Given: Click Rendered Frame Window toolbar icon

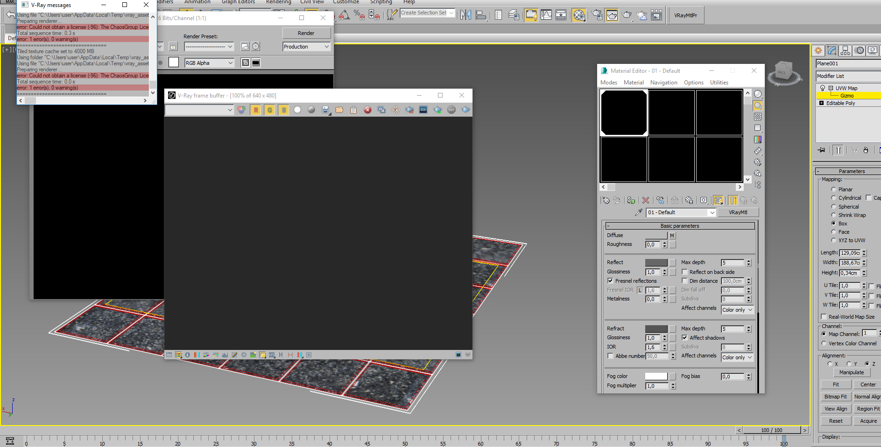Looking at the screenshot, I should (x=612, y=15).
